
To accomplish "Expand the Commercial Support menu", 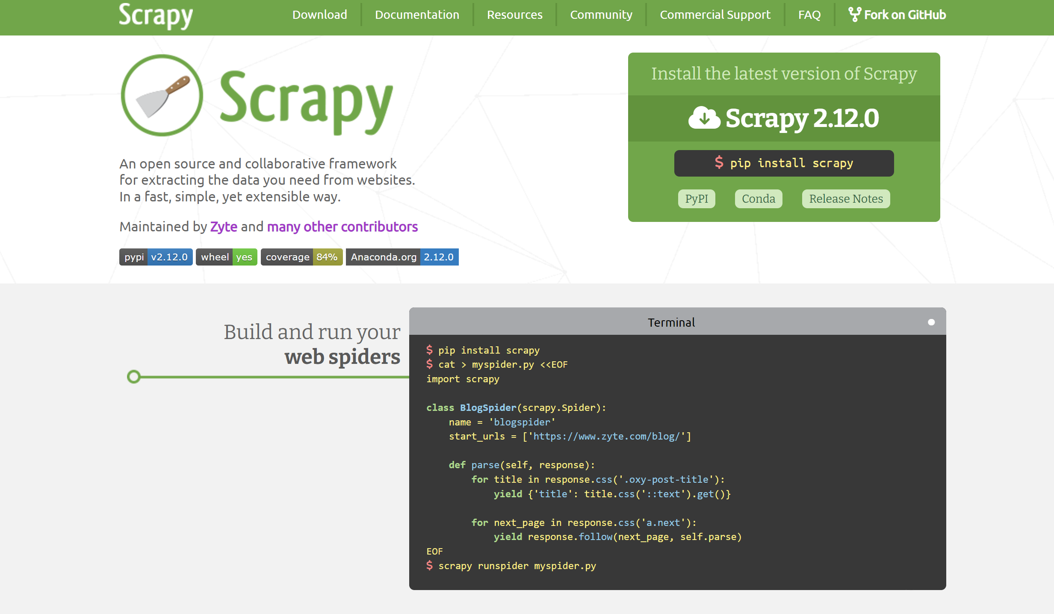I will coord(716,15).
